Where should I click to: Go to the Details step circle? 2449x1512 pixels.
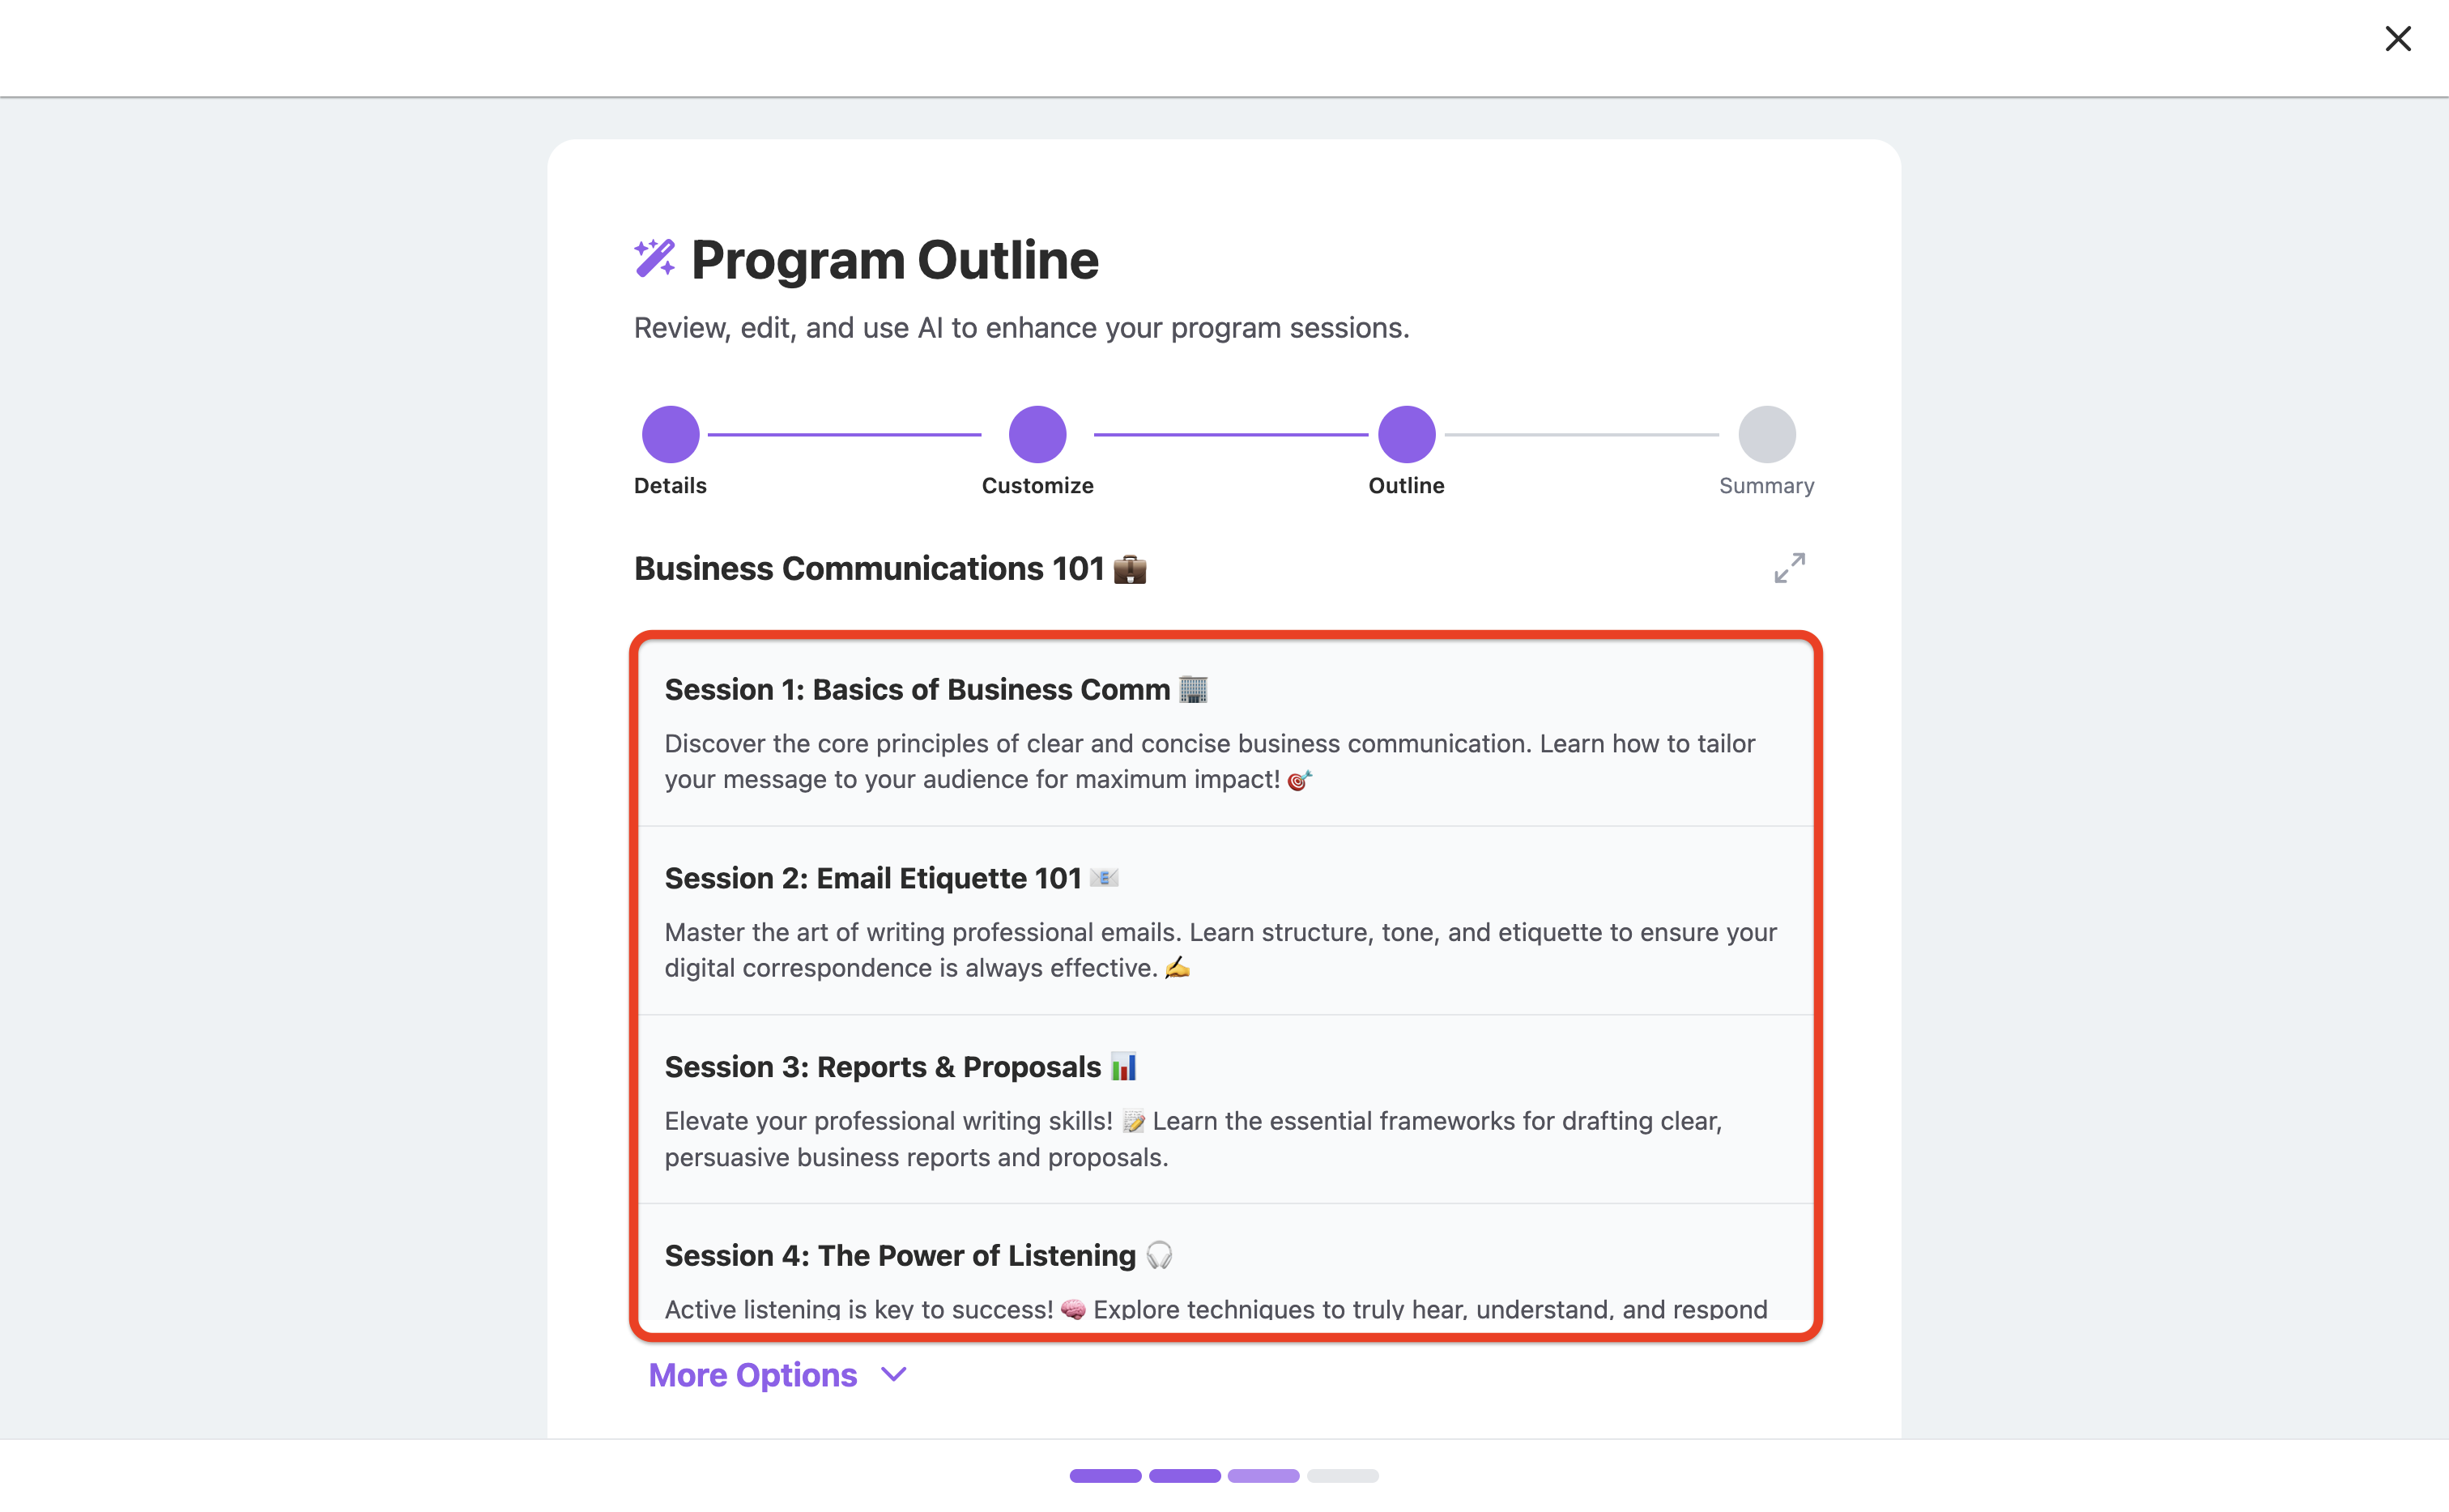(670, 434)
